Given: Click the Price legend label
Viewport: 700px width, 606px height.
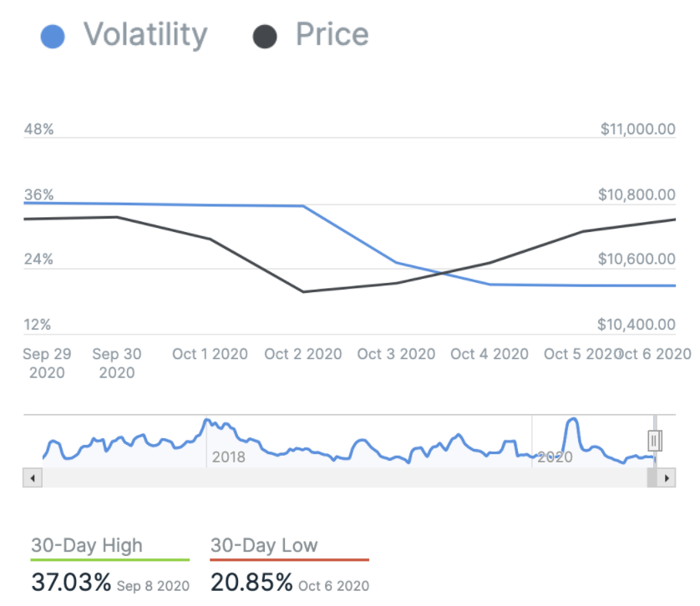Looking at the screenshot, I should pos(332,35).
